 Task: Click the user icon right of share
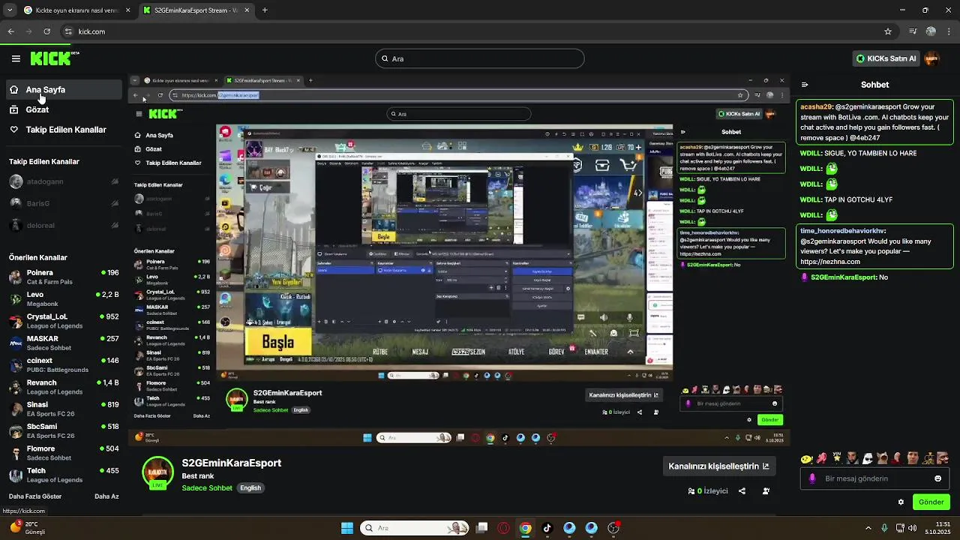766,491
